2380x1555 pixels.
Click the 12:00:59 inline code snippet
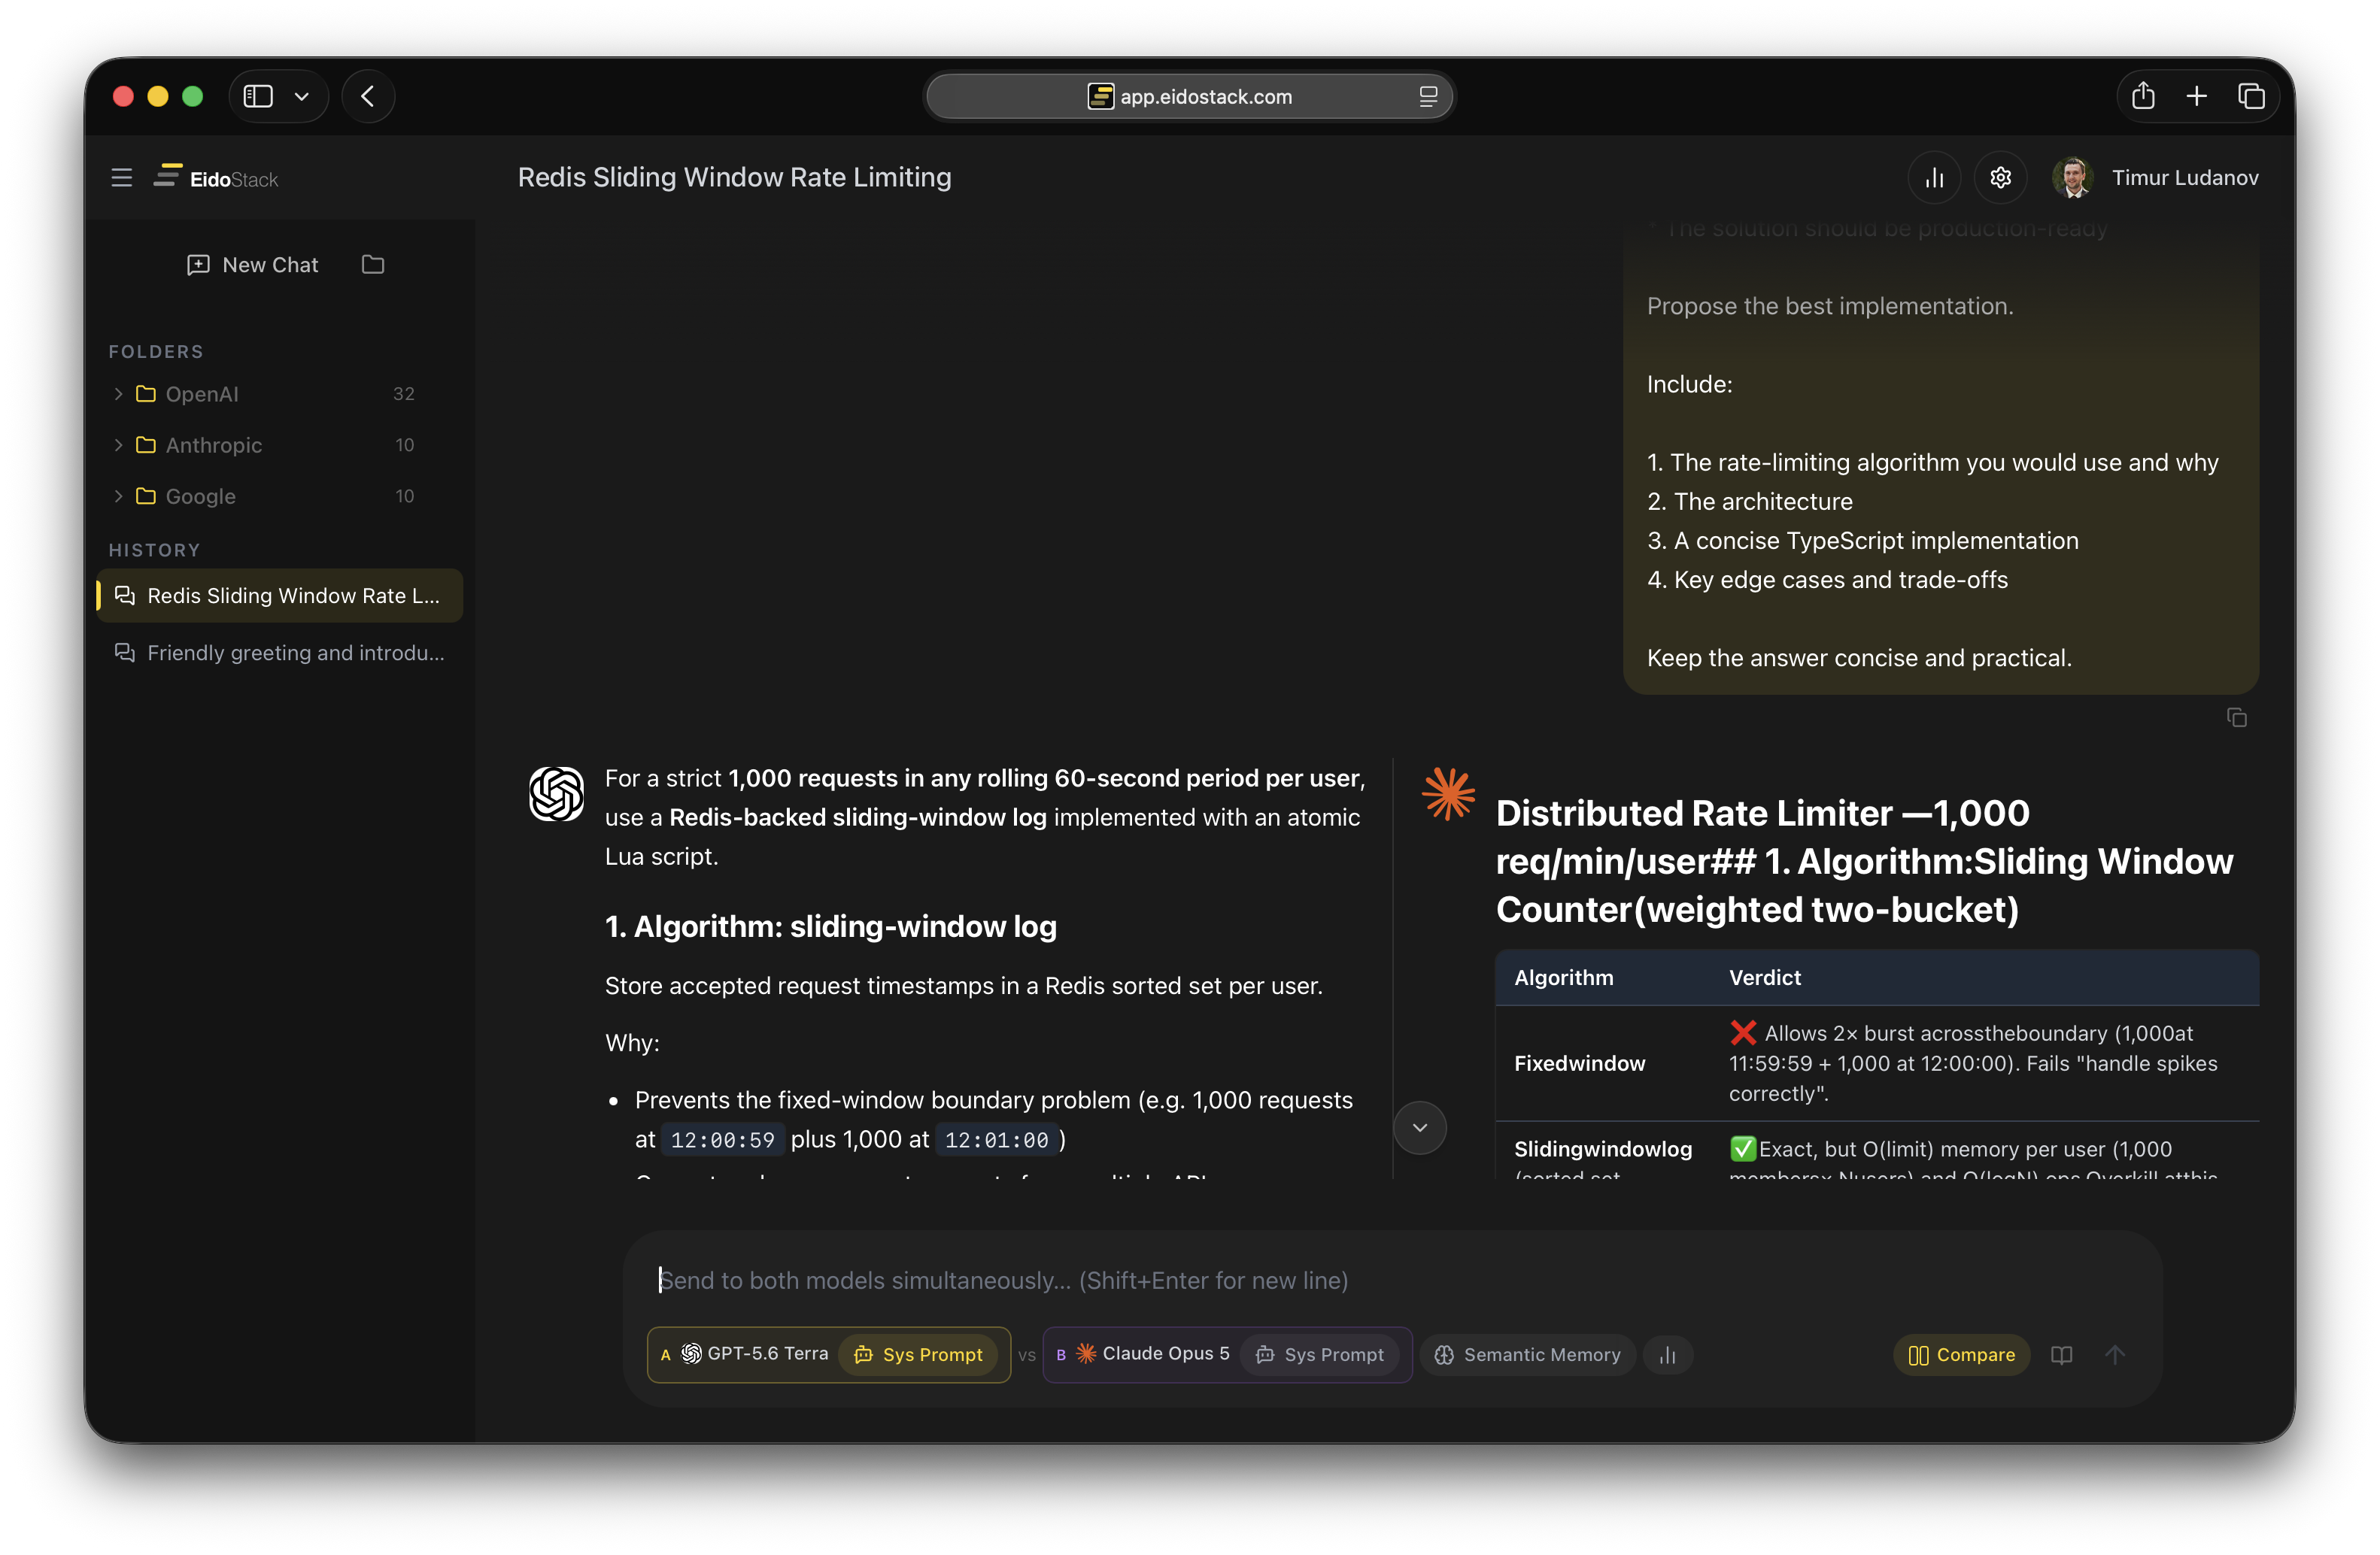click(722, 1140)
